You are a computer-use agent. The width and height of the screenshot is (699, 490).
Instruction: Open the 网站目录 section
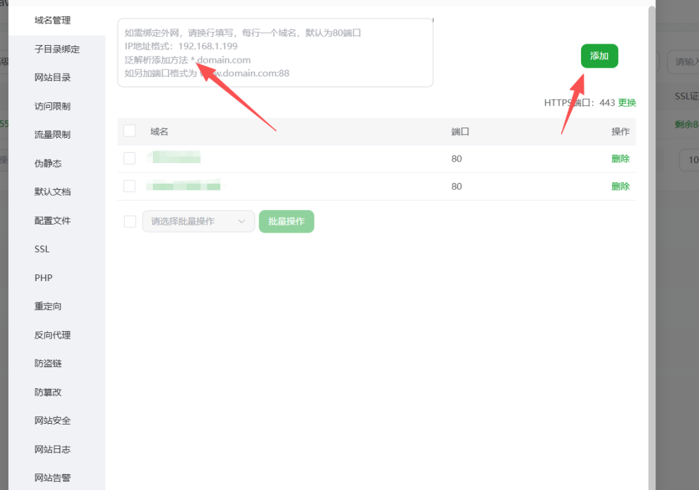(52, 77)
